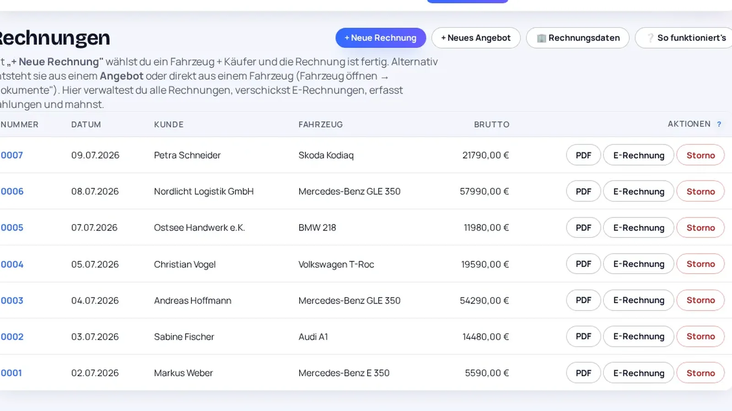Open invoice number 0002
The image size is (732, 411).
point(12,337)
